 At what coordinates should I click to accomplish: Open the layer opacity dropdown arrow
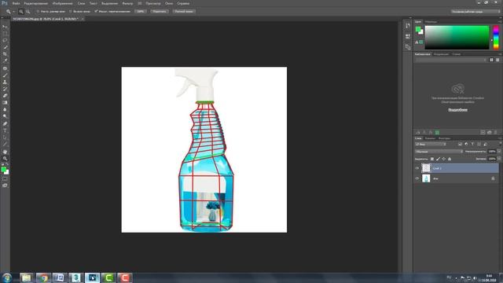[499, 152]
